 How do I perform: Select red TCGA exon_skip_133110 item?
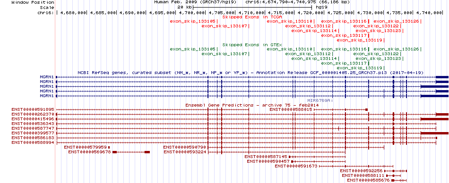point(290,21)
